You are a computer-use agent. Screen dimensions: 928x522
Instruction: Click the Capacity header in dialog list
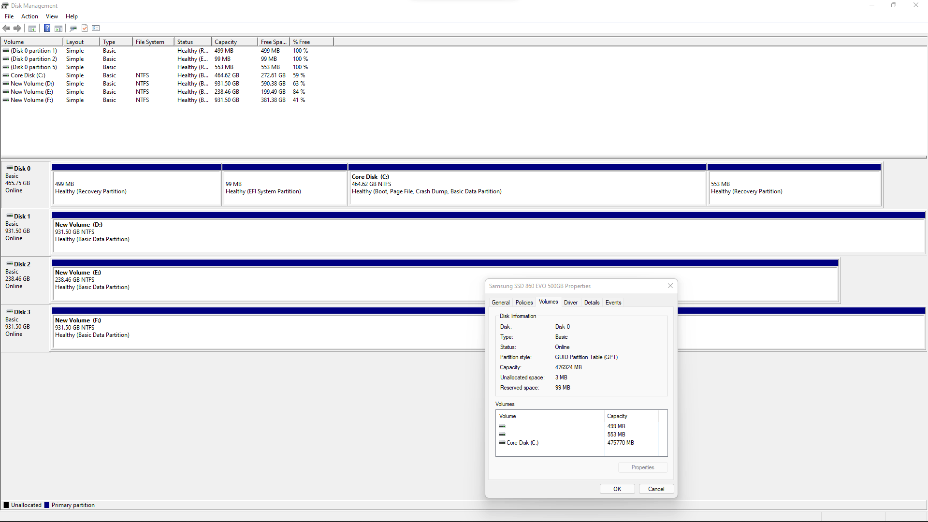click(631, 416)
